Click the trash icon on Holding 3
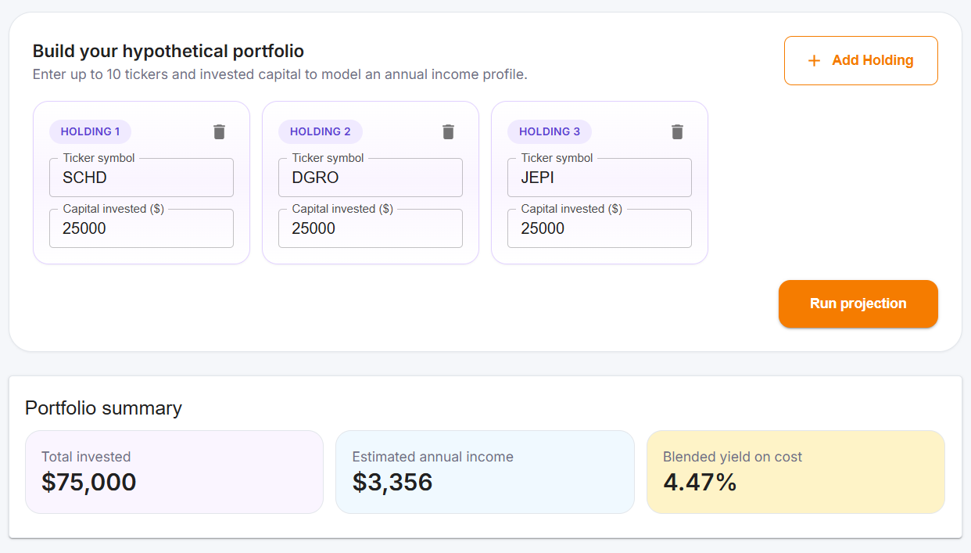This screenshot has height=553, width=971. pyautogui.click(x=677, y=132)
